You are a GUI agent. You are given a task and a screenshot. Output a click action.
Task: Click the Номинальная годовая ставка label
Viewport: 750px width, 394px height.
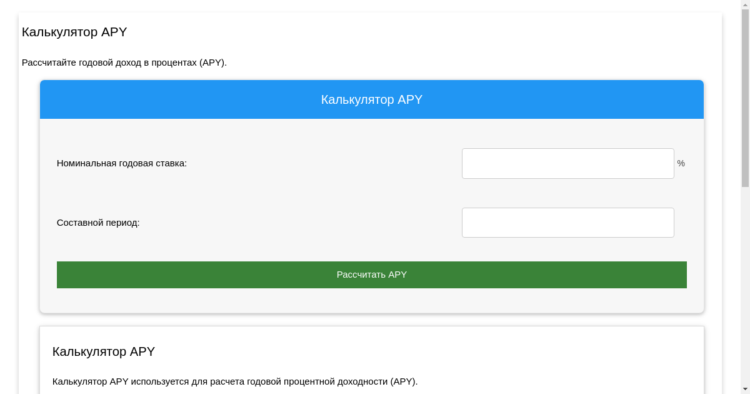click(x=121, y=163)
